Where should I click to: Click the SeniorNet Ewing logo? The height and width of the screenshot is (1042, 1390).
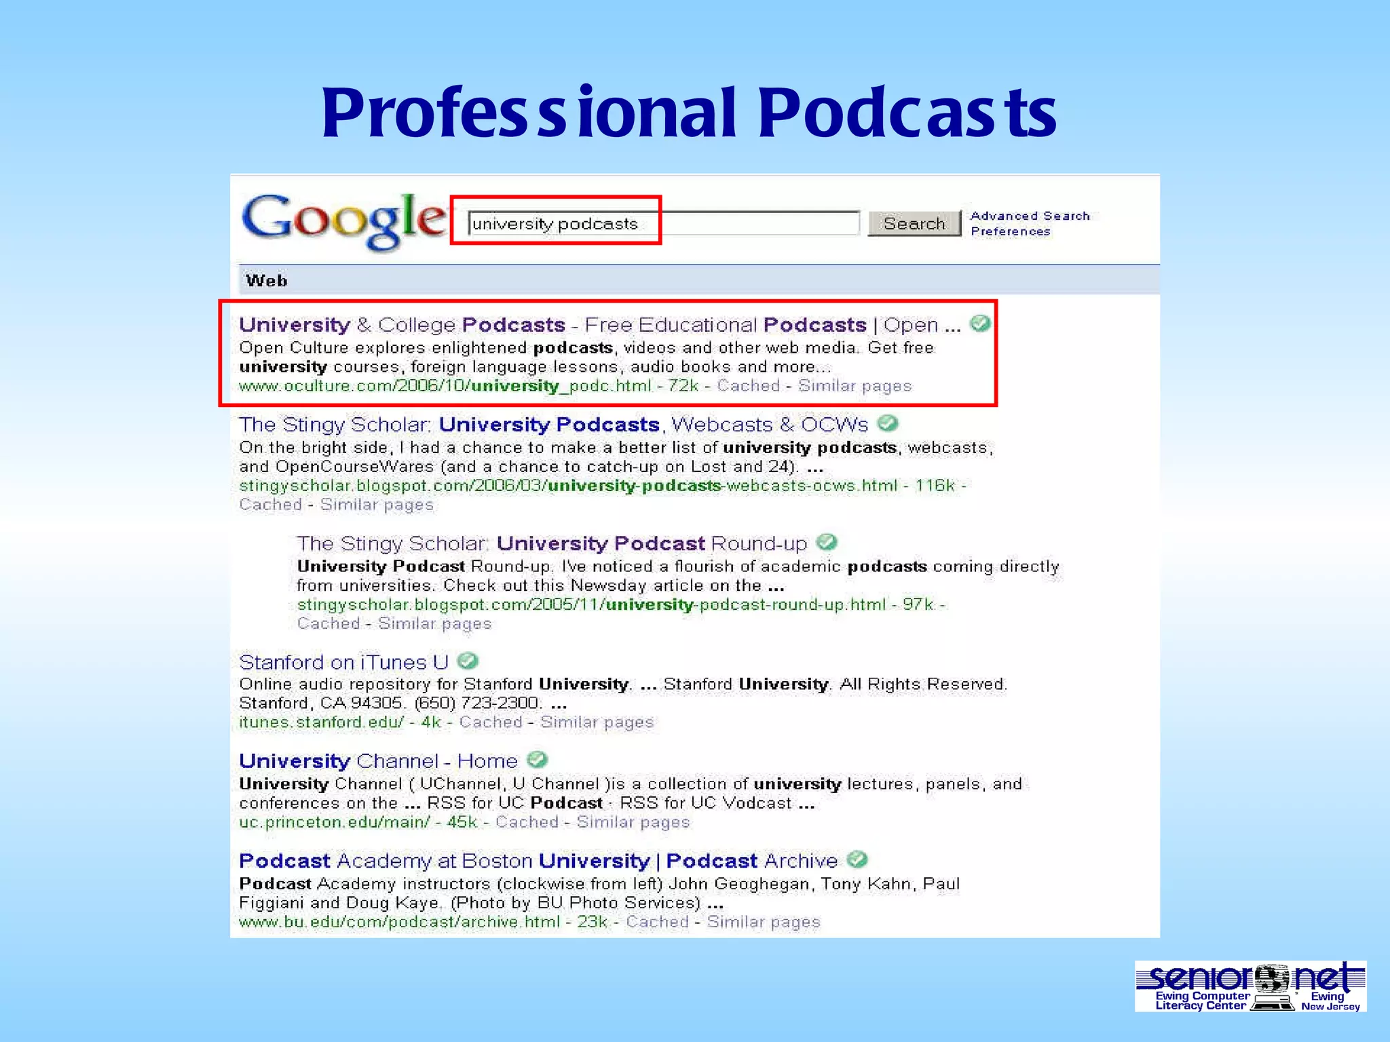coord(1250,986)
